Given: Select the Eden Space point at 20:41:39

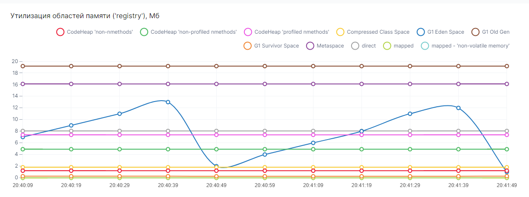Looking at the screenshot, I should point(458,108).
